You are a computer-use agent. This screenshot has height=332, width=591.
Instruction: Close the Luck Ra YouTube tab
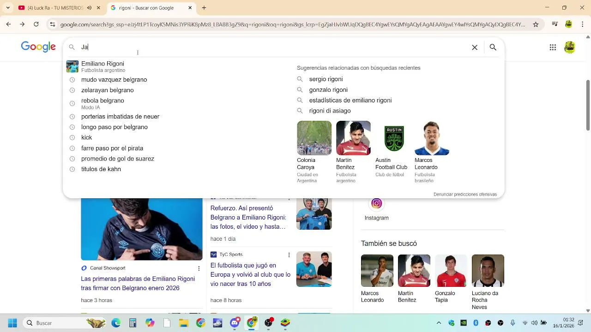(98, 8)
